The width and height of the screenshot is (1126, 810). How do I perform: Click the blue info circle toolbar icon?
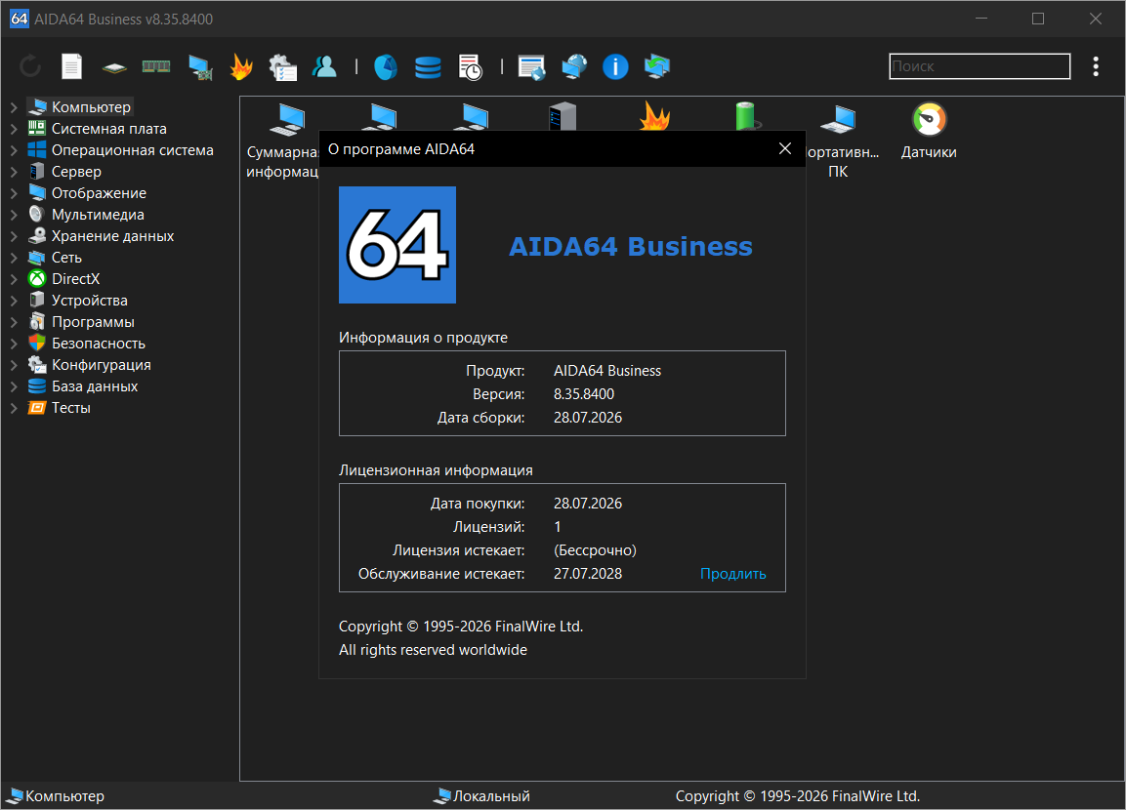(615, 66)
